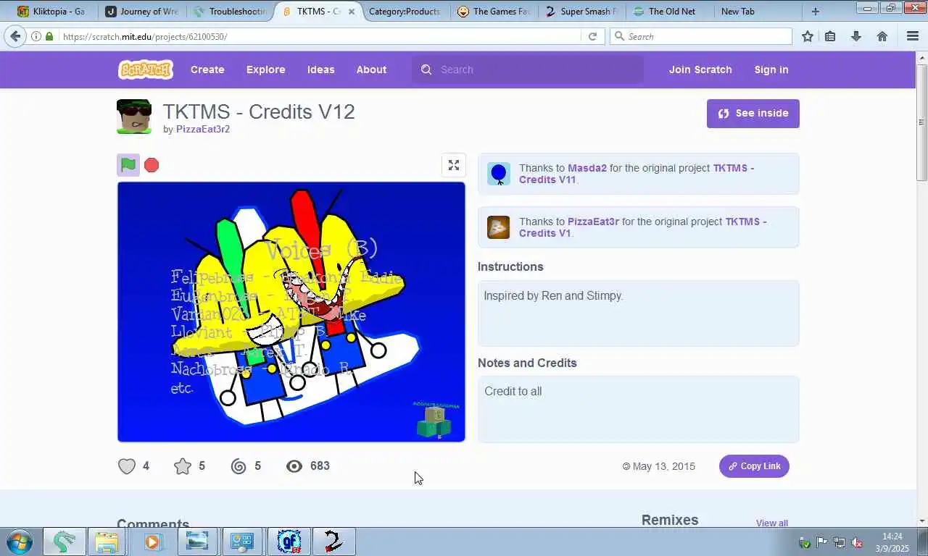
Task: Switch to the Journey of Wre tab
Action: click(141, 12)
